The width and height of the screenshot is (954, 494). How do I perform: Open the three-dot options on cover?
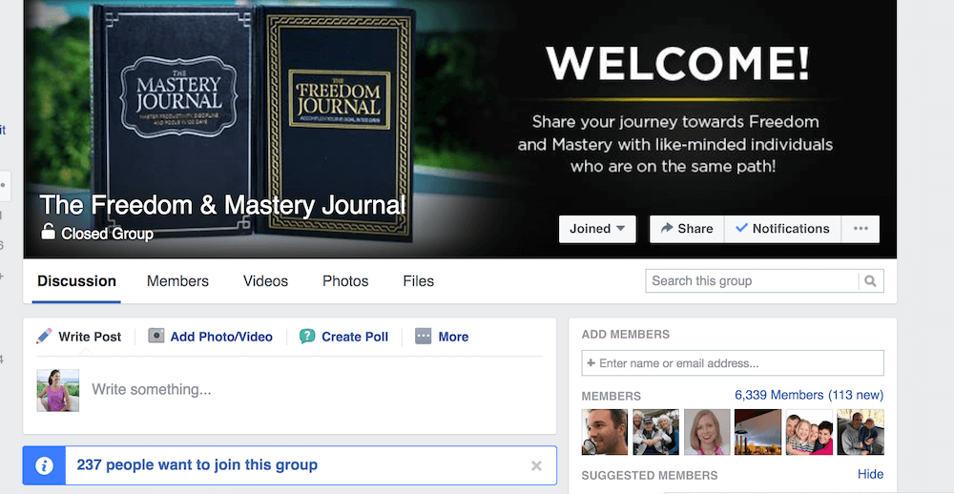click(x=861, y=229)
